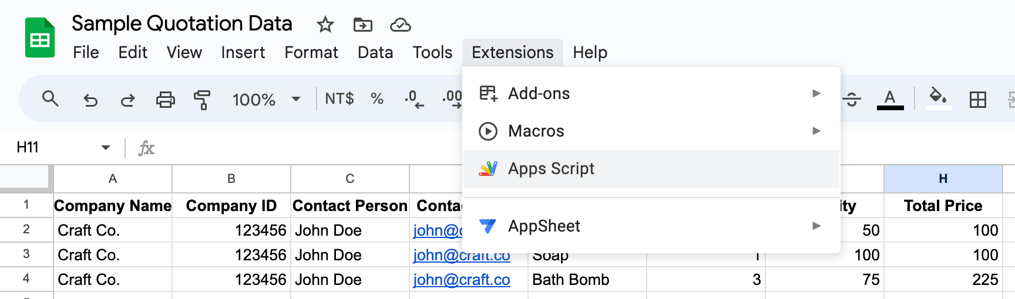Click the Macros play icon
This screenshot has height=299, width=1015.
[488, 131]
